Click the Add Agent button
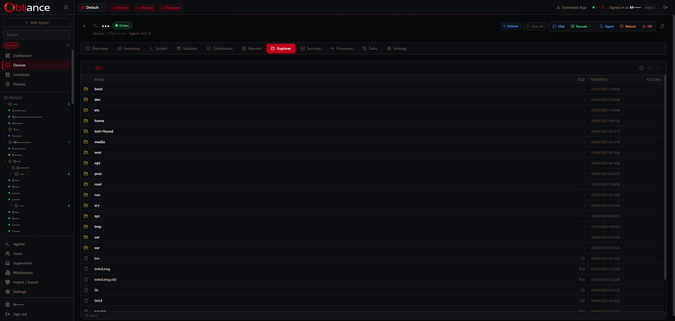 (x=37, y=22)
